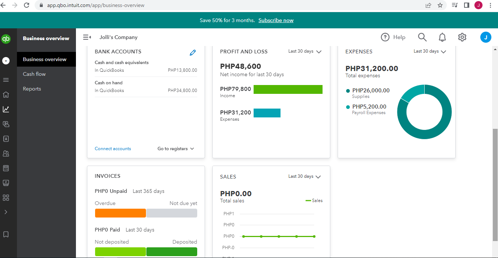Click the Subscribe now link
The image size is (498, 258).
point(276,20)
